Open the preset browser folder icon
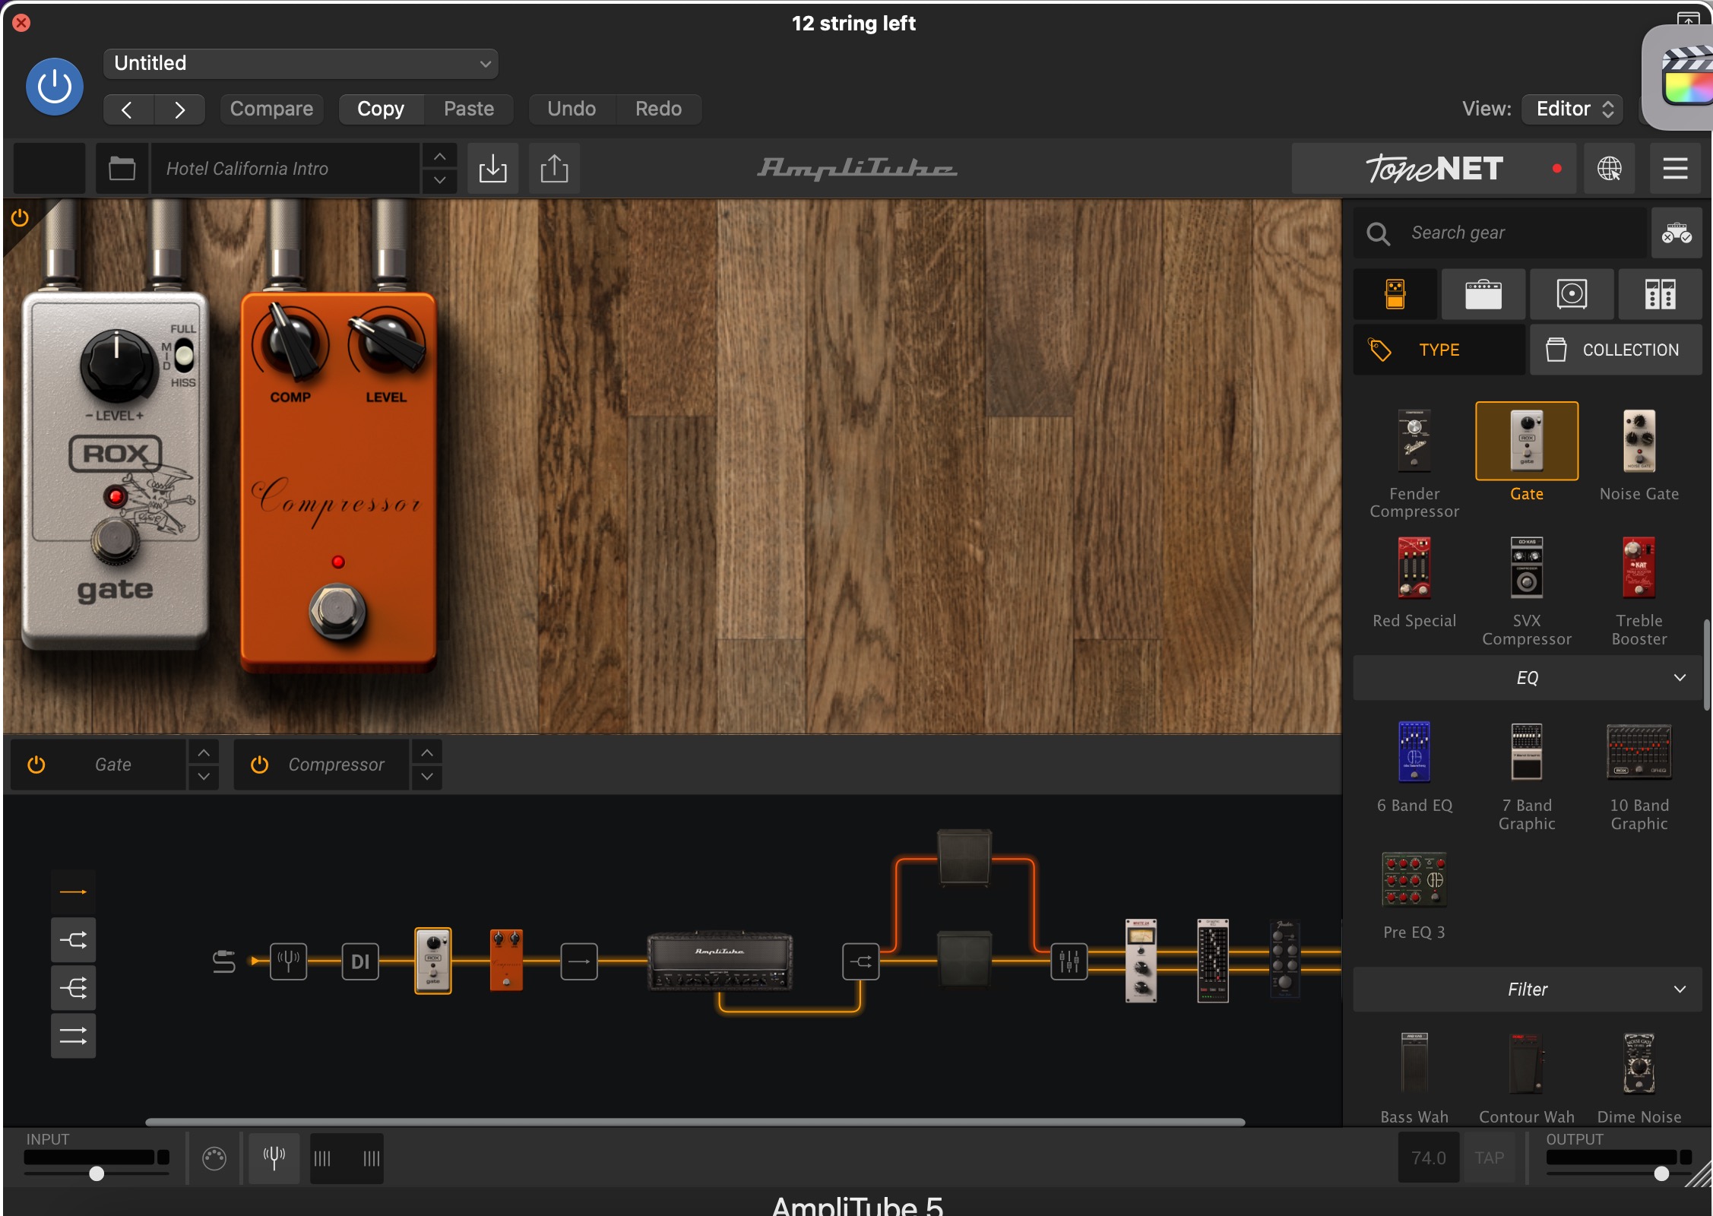1713x1216 pixels. [122, 168]
